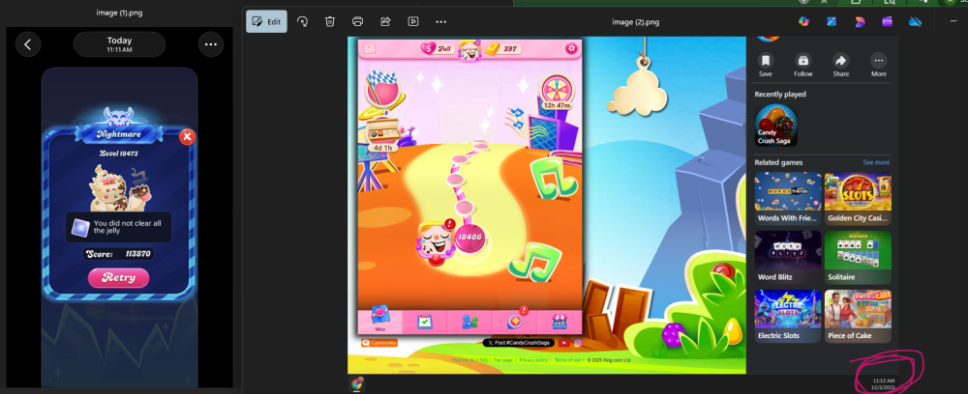Open the calendar tab in game bottom bar
This screenshot has height=394, width=968.
coord(424,321)
